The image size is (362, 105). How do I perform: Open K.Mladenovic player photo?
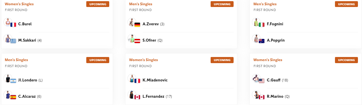[132, 78]
